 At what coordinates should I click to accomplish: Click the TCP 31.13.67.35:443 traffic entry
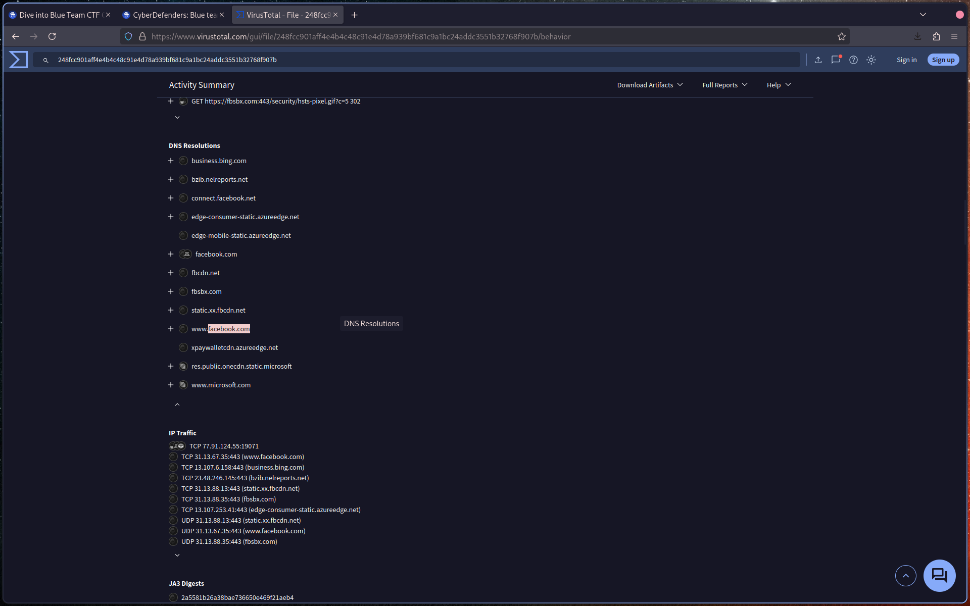[243, 457]
